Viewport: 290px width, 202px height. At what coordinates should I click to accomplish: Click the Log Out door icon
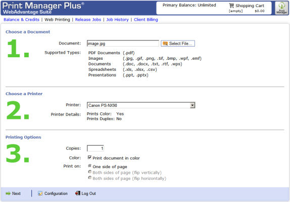tap(78, 193)
